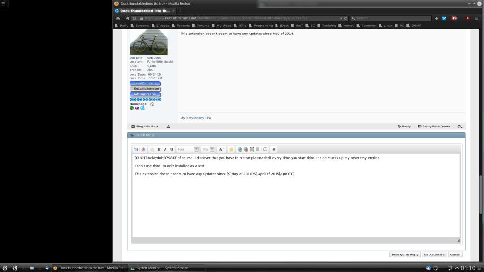
Task: Click the Insert Image icon
Action: [252, 149]
